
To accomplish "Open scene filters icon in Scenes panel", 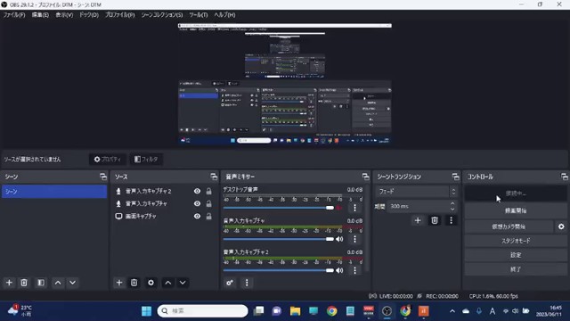I will 41,283.
